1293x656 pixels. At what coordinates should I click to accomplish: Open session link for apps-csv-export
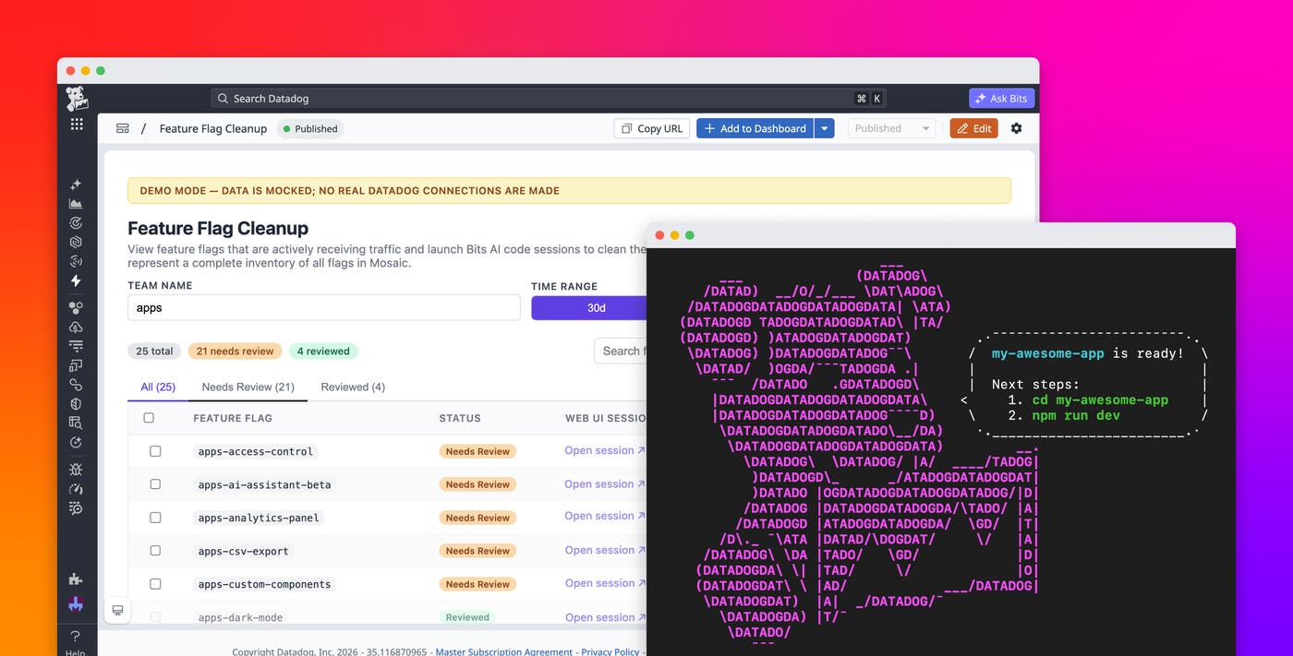pyautogui.click(x=605, y=550)
